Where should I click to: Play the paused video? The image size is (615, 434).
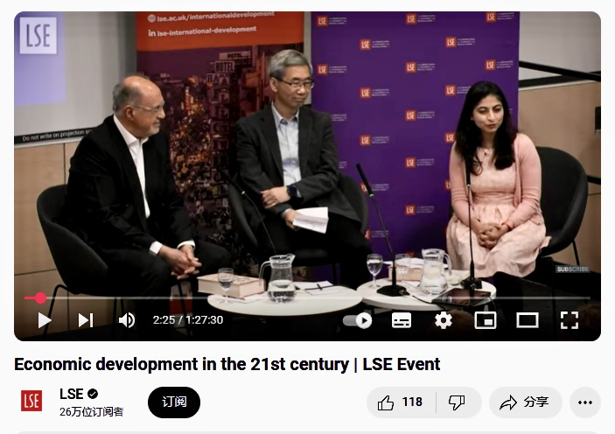45,320
